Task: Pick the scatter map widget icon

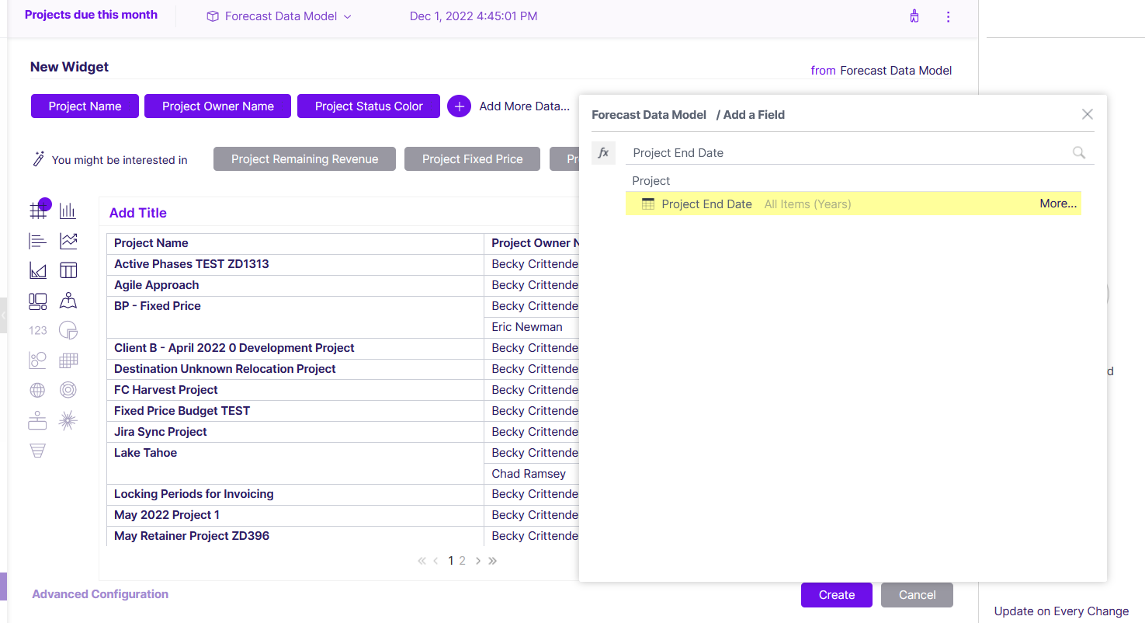Action: tap(68, 301)
